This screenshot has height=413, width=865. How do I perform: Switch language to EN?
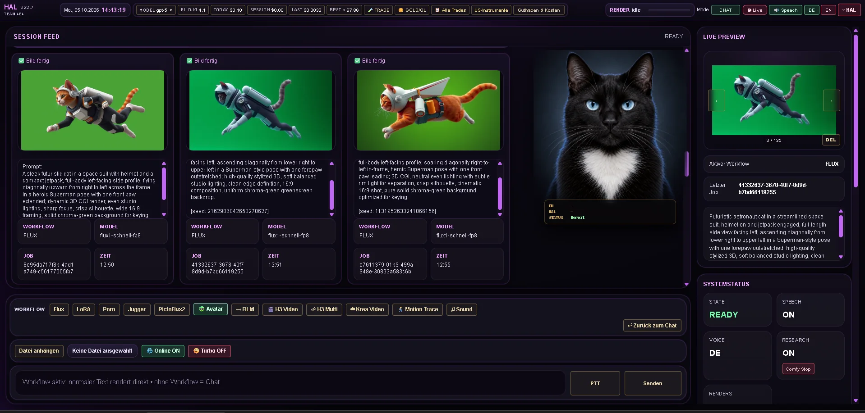coord(828,10)
